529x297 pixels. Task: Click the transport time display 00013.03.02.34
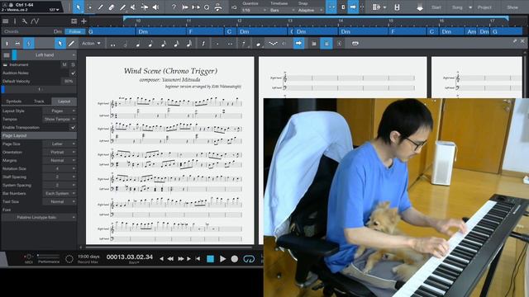click(130, 257)
